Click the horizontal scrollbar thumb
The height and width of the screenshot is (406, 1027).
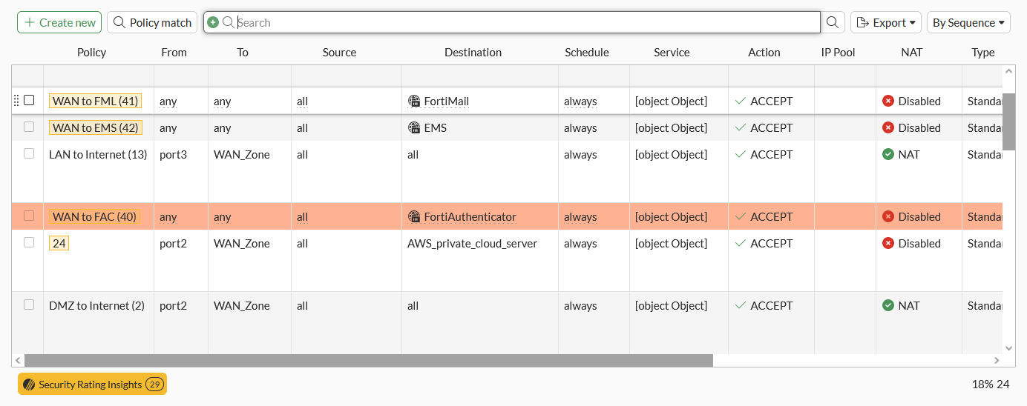coord(368,360)
